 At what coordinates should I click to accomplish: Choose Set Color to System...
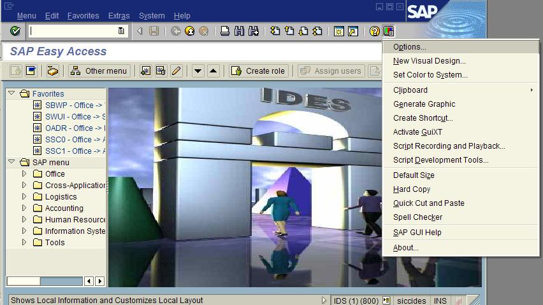461,75
